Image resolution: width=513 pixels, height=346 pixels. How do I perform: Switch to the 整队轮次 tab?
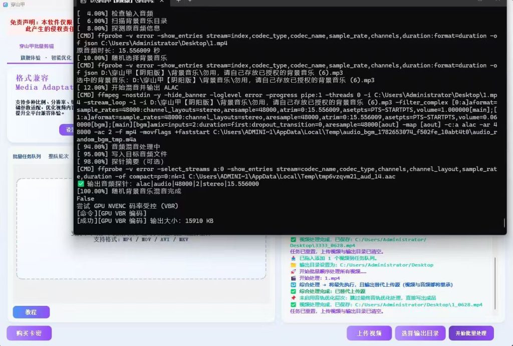point(59,156)
